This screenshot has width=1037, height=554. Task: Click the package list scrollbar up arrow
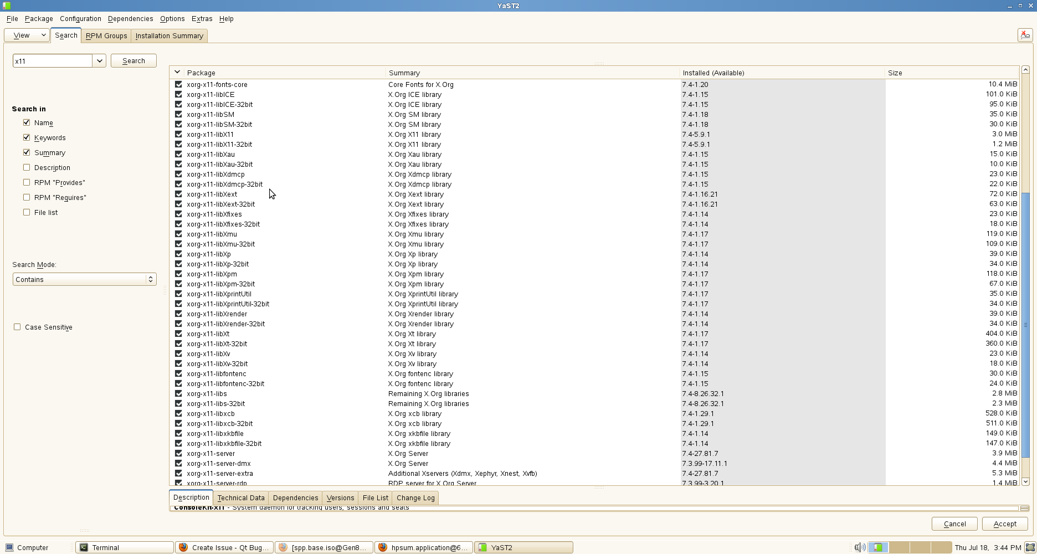pyautogui.click(x=1025, y=70)
